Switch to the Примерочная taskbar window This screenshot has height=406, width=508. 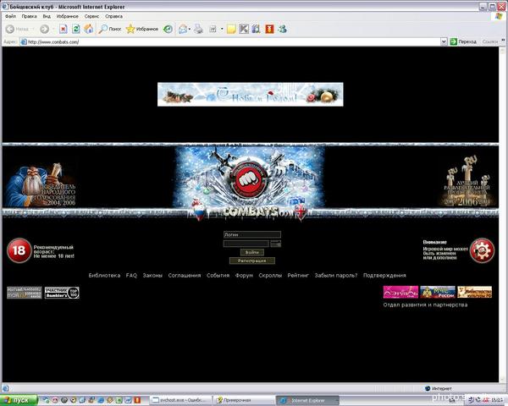(243, 400)
